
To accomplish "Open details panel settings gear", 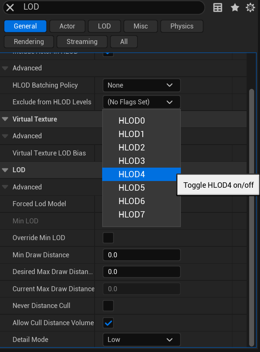I will pos(250,8).
